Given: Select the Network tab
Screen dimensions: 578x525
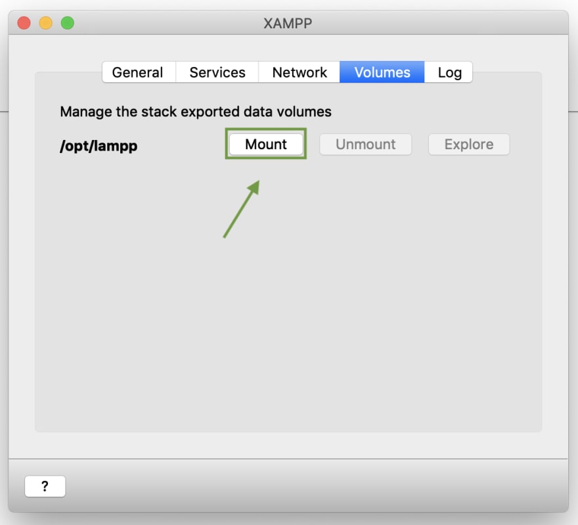Looking at the screenshot, I should (300, 72).
